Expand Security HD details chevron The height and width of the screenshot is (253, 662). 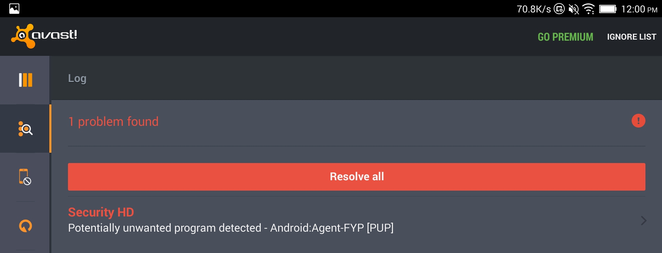(x=643, y=221)
